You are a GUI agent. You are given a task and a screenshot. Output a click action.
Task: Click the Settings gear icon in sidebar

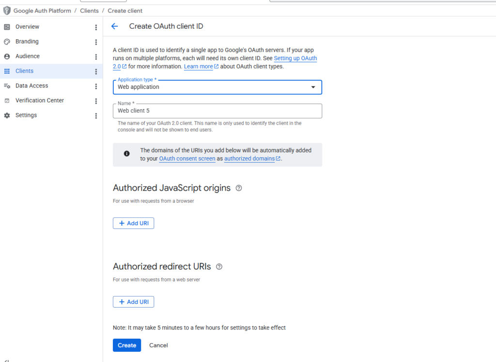click(x=7, y=115)
